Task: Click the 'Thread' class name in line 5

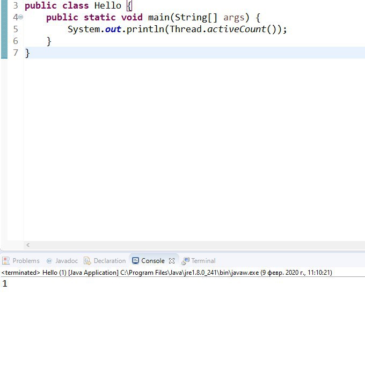Action: 186,29
